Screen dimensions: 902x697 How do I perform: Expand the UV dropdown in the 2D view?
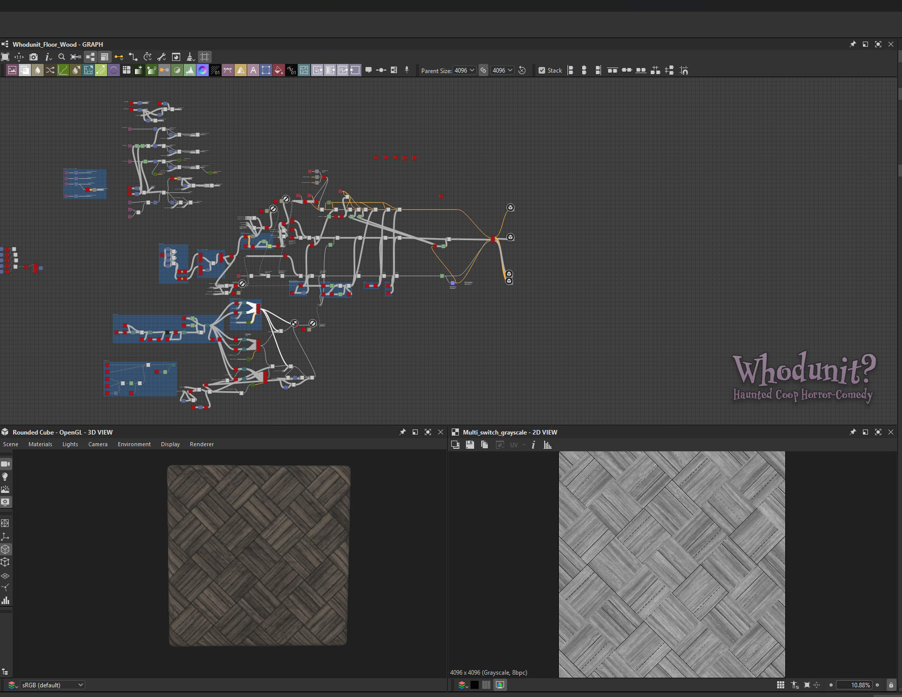517,445
